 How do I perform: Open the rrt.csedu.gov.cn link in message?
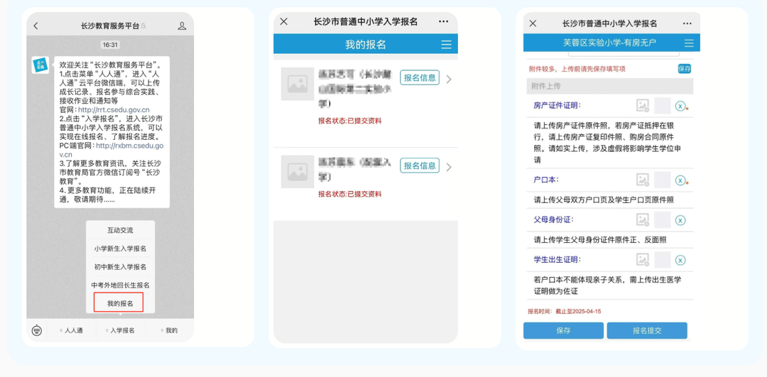[x=114, y=110]
